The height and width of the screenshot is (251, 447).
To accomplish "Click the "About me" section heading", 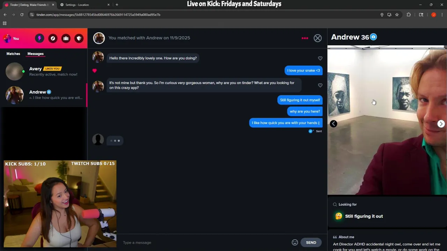I will [346, 237].
